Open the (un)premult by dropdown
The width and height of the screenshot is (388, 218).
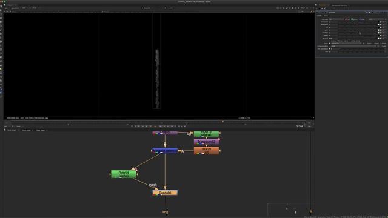[x=353, y=46]
